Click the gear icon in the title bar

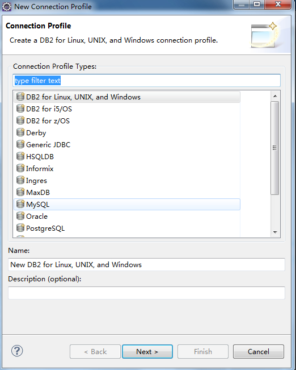7,7
